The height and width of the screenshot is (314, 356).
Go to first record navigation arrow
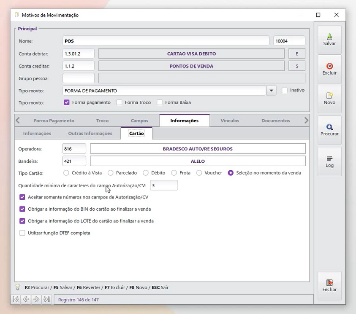tap(16, 300)
